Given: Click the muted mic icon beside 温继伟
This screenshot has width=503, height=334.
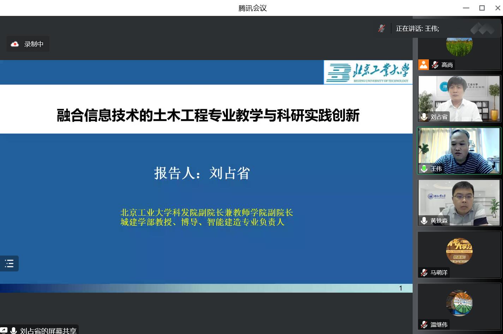Looking at the screenshot, I should pyautogui.click(x=424, y=324).
